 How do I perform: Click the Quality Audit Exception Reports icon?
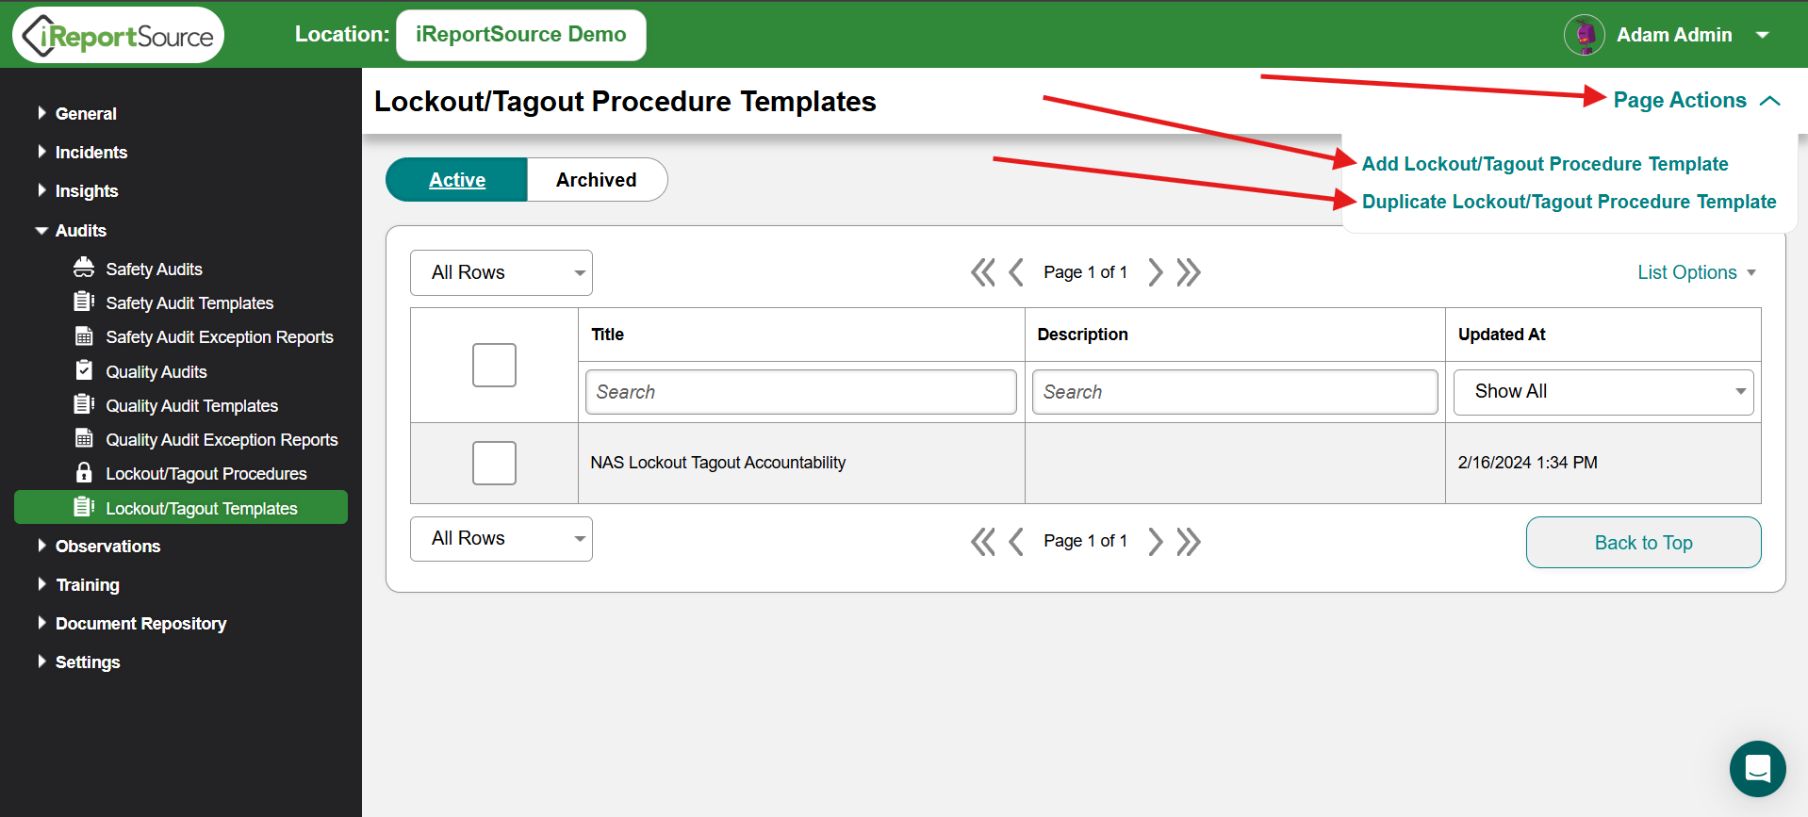[x=84, y=439]
